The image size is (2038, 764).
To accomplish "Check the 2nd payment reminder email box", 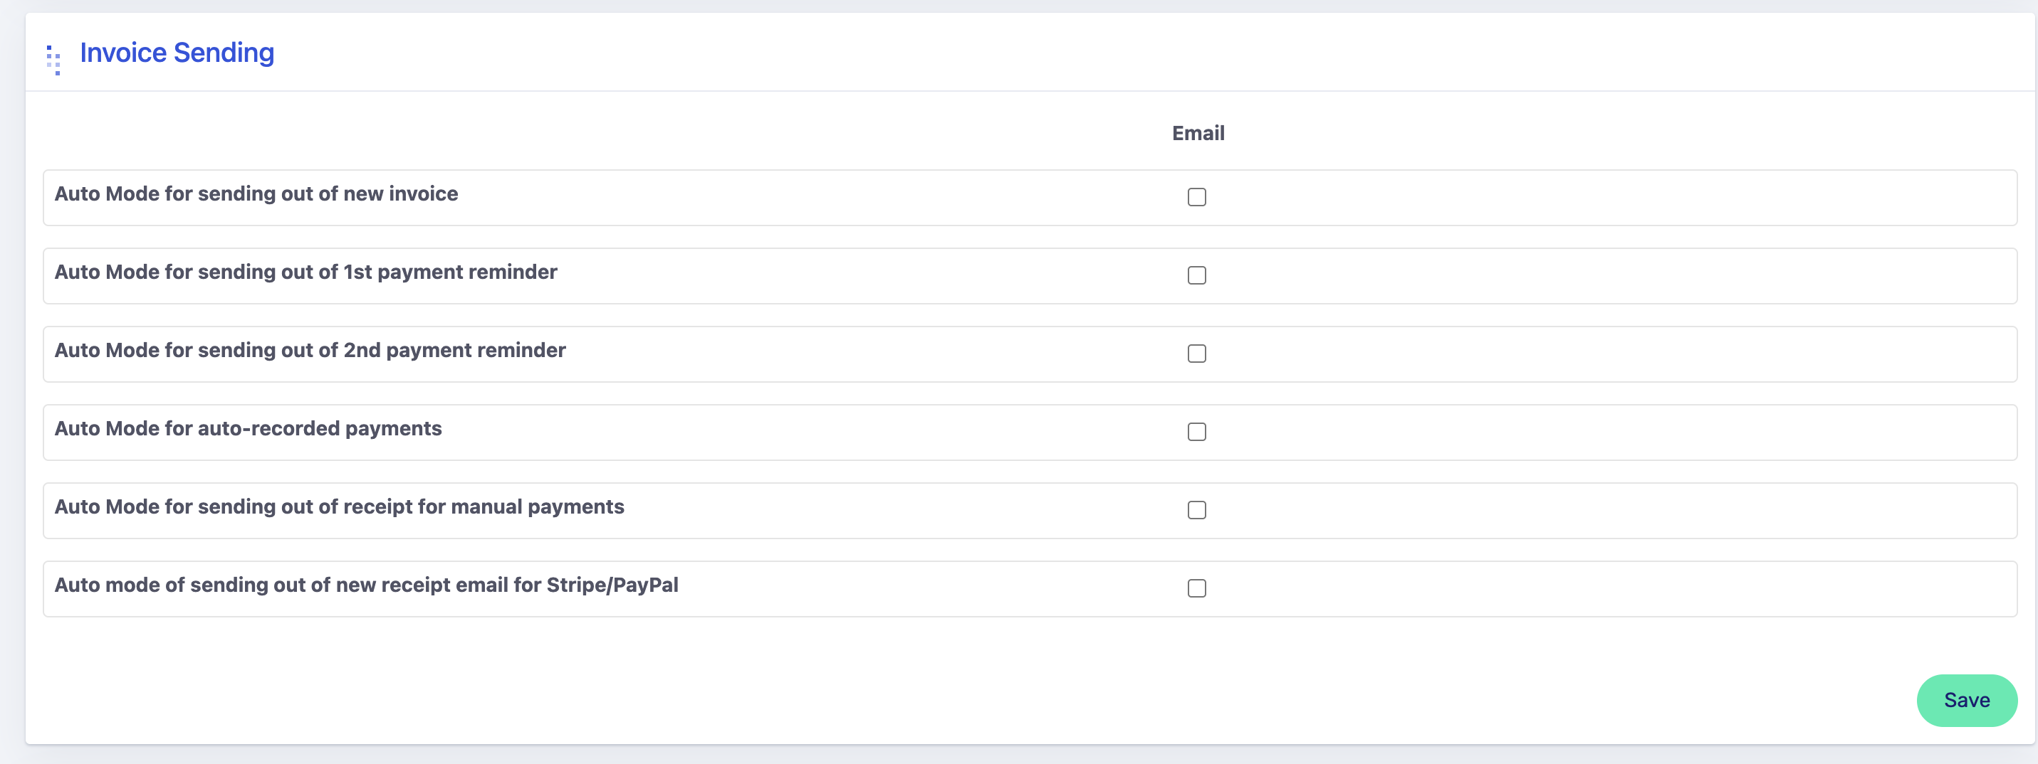I will click(x=1196, y=354).
